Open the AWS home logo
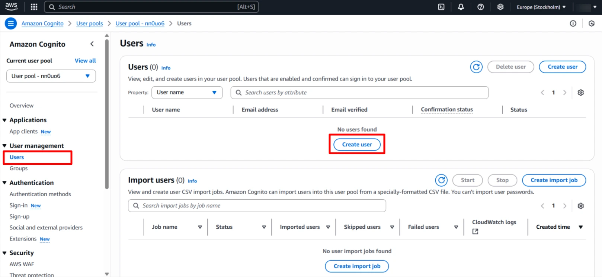The image size is (602, 277). (11, 6)
